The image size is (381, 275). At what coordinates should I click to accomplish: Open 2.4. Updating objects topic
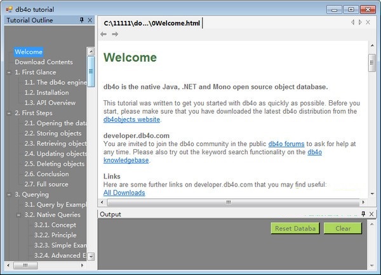(x=55, y=154)
